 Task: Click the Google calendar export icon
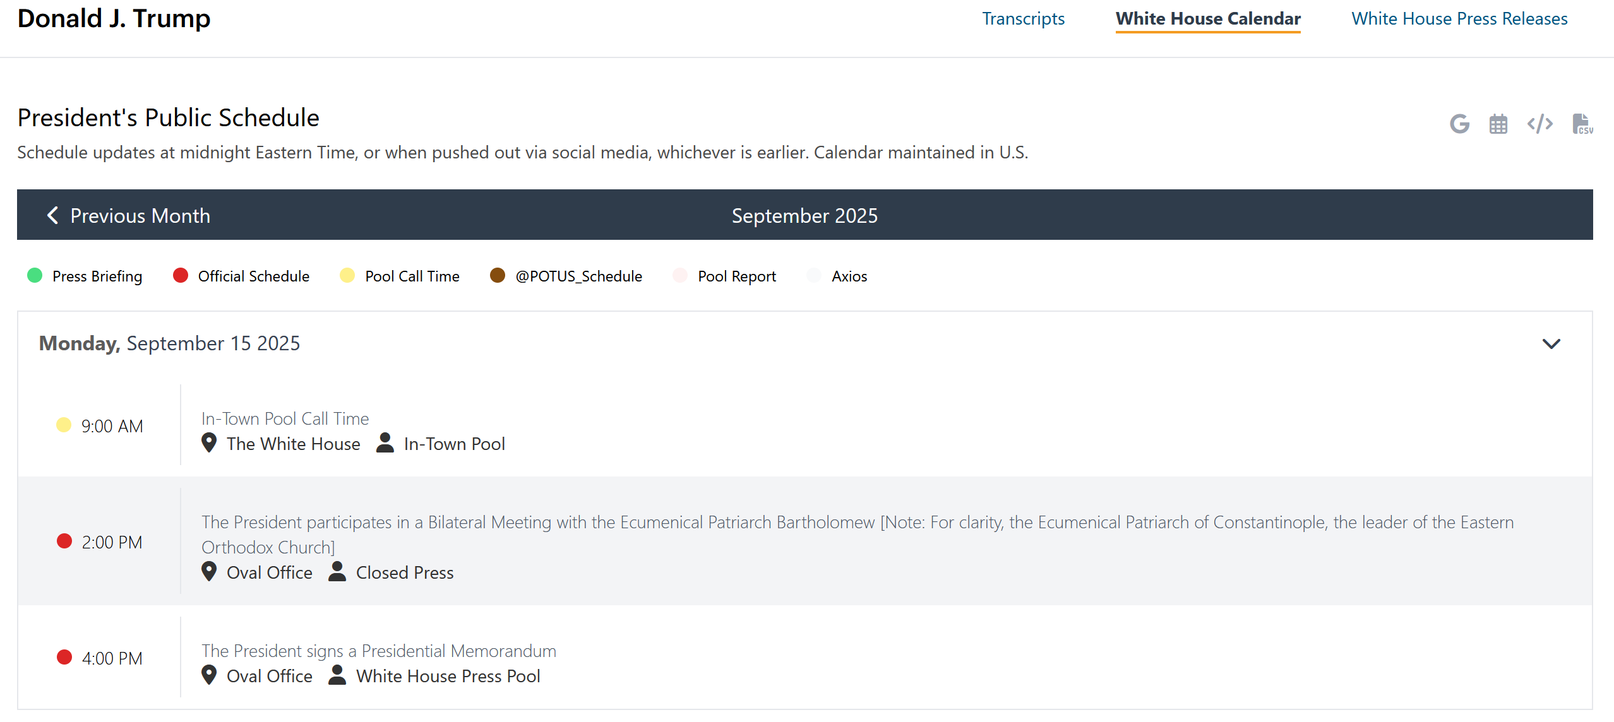[1459, 124]
